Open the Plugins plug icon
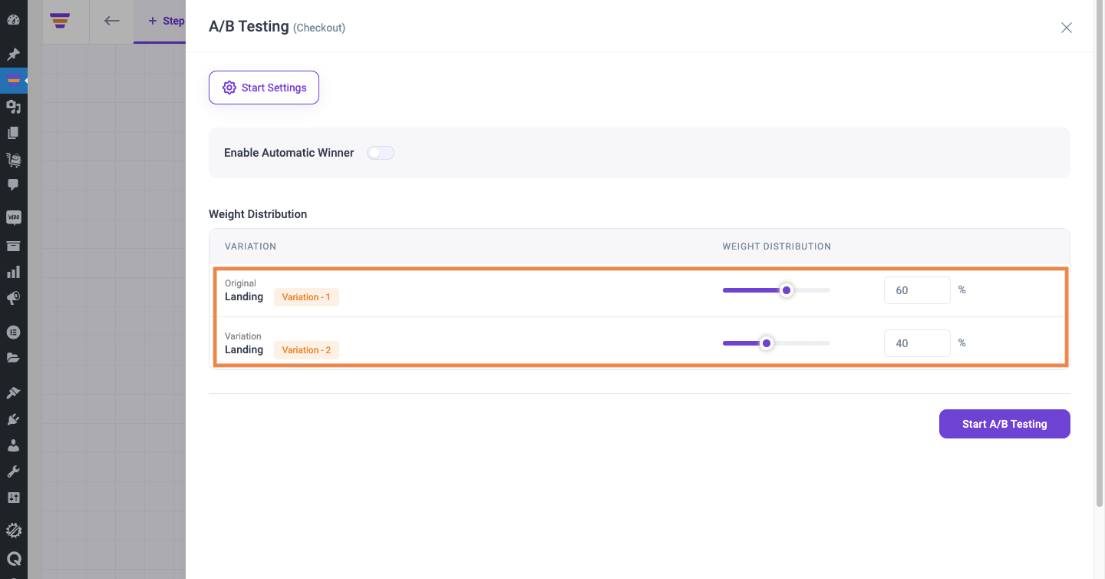Viewport: 1105px width, 579px height. click(x=13, y=419)
